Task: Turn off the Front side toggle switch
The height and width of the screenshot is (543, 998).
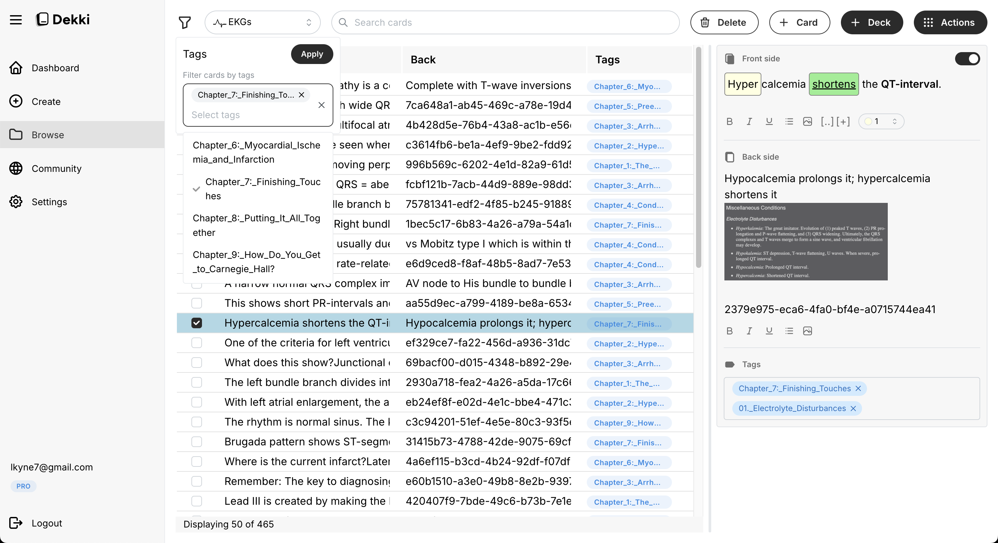Action: click(x=967, y=58)
